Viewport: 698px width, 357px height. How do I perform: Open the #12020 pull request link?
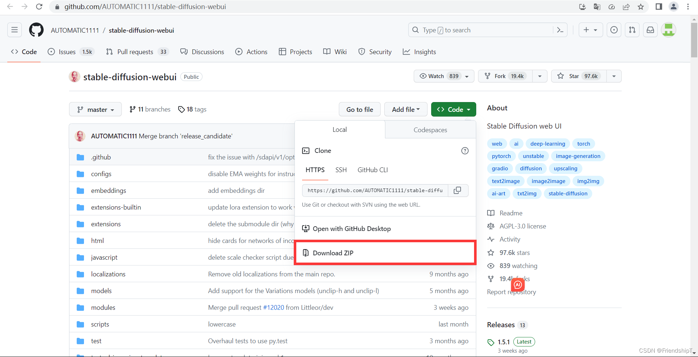[x=273, y=307]
